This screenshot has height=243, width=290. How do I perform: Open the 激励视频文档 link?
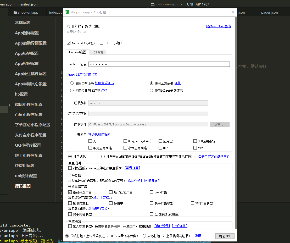tap(98, 208)
